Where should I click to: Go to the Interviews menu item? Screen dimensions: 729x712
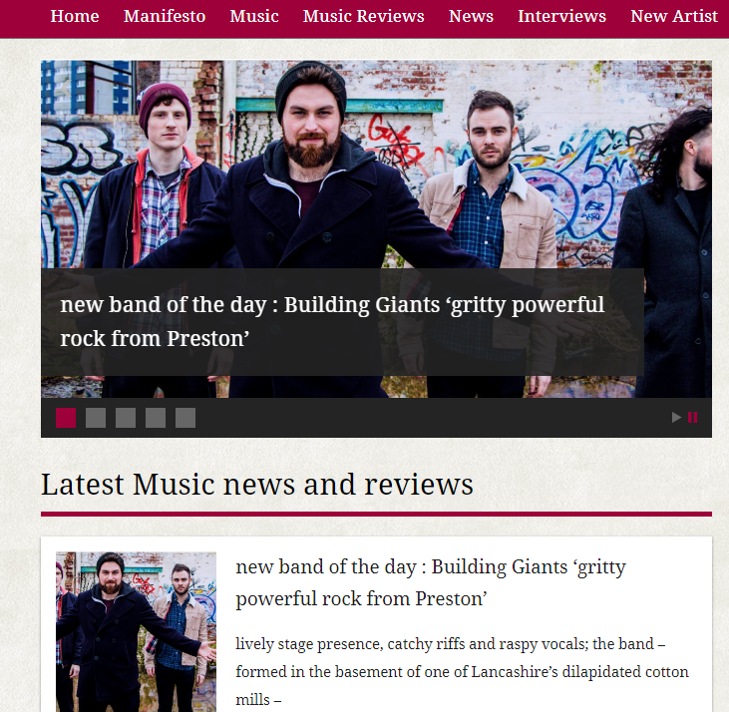click(x=561, y=16)
